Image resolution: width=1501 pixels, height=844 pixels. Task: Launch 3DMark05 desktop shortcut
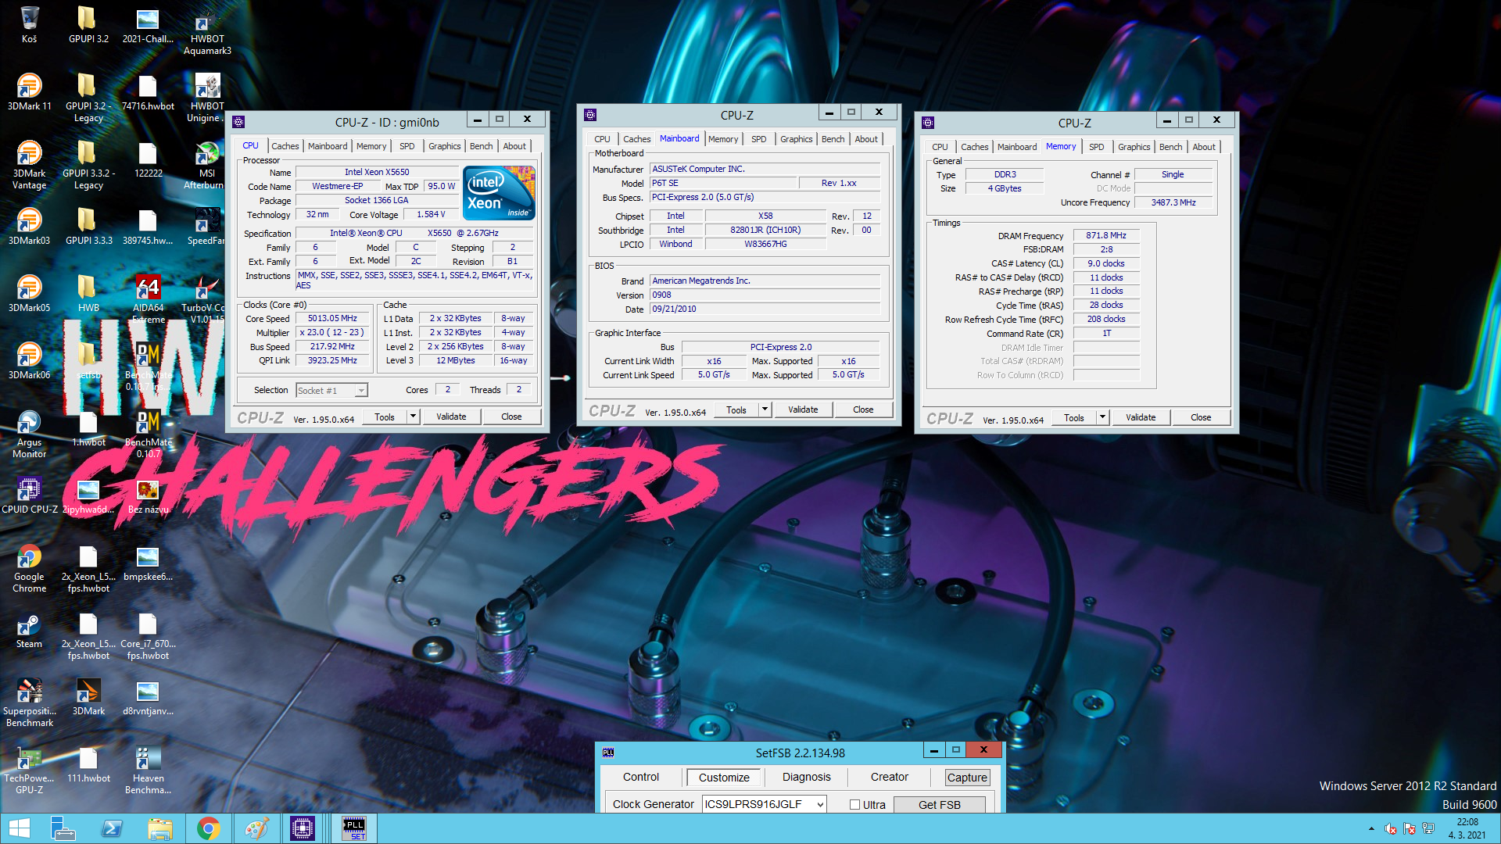[x=29, y=293]
